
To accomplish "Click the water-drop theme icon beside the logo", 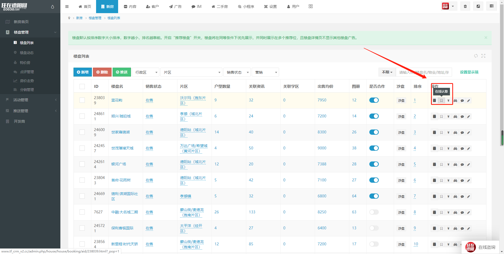I will click(x=52, y=7).
